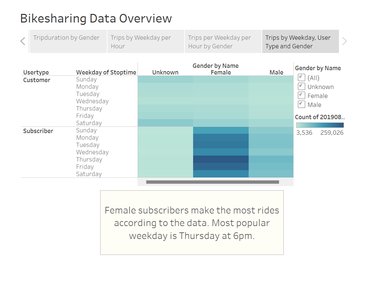The image size is (370, 284).
Task: Select the darkest Female subscriber heatmap cell
Action: pyautogui.click(x=221, y=159)
